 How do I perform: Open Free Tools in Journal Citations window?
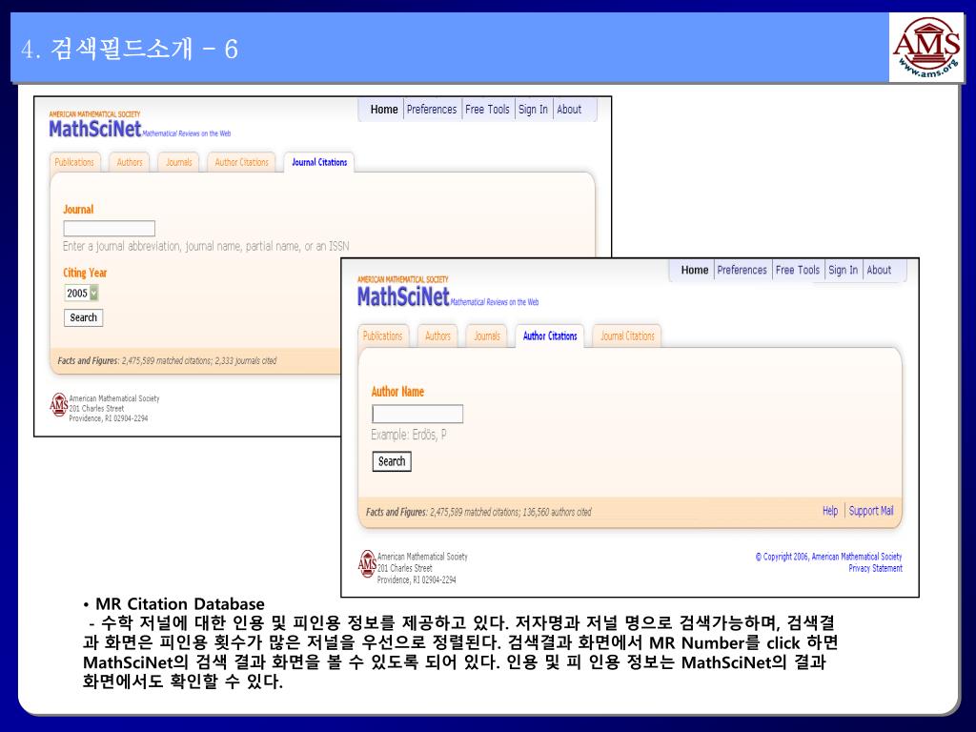pyautogui.click(x=487, y=110)
